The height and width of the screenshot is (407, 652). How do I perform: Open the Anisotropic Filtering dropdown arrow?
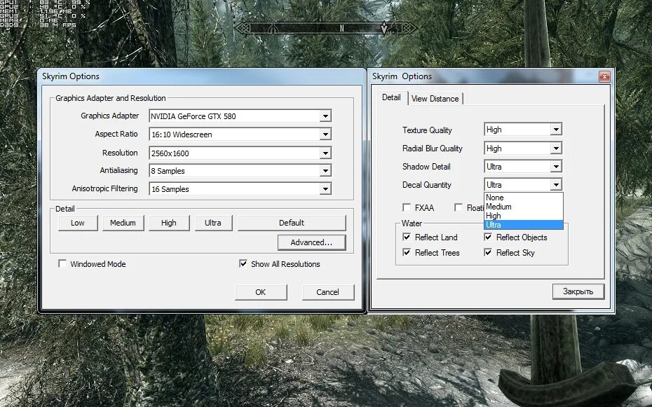click(325, 189)
